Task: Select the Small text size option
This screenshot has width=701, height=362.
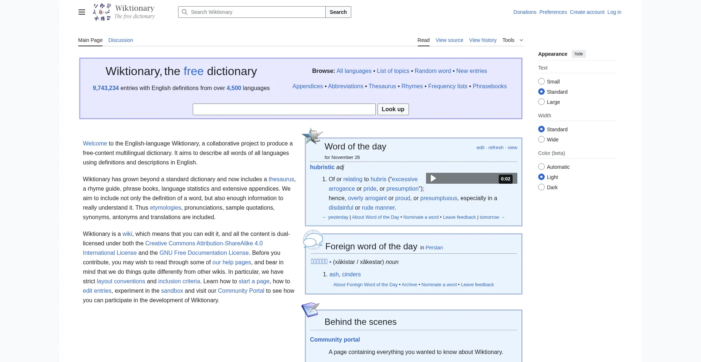Action: (x=541, y=82)
